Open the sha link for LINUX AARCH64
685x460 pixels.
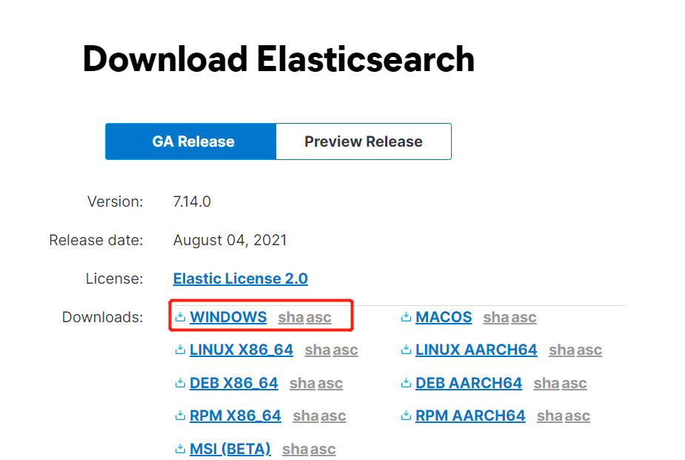tap(562, 350)
